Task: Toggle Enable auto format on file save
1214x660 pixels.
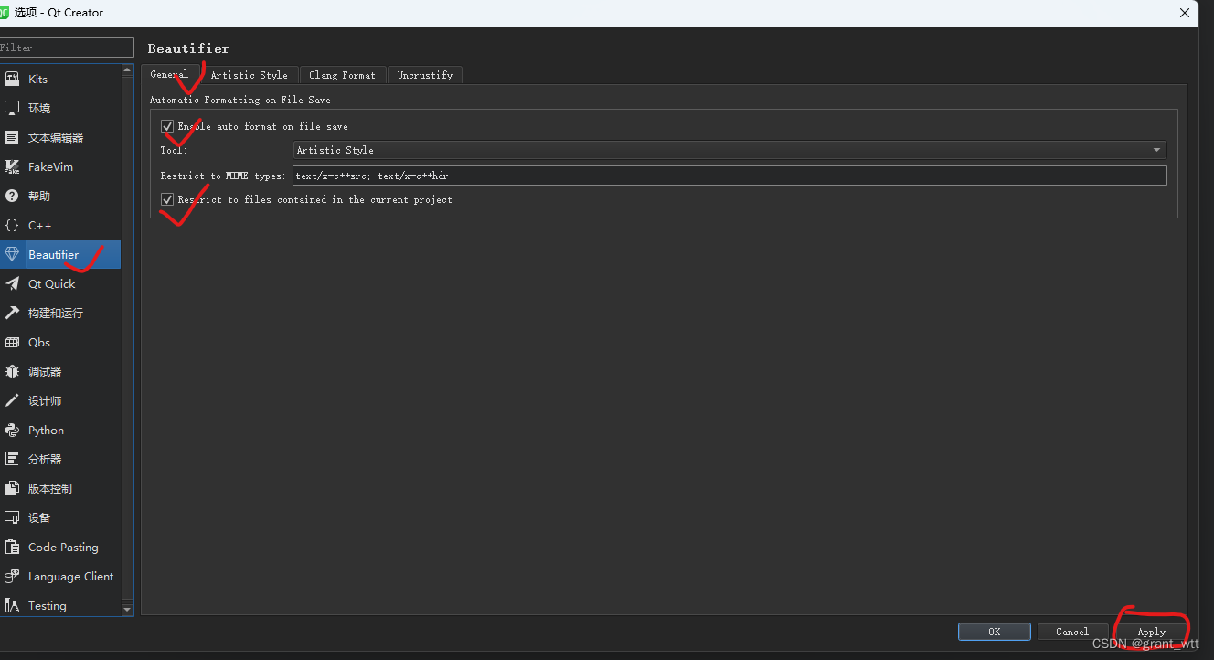Action: [x=167, y=127]
